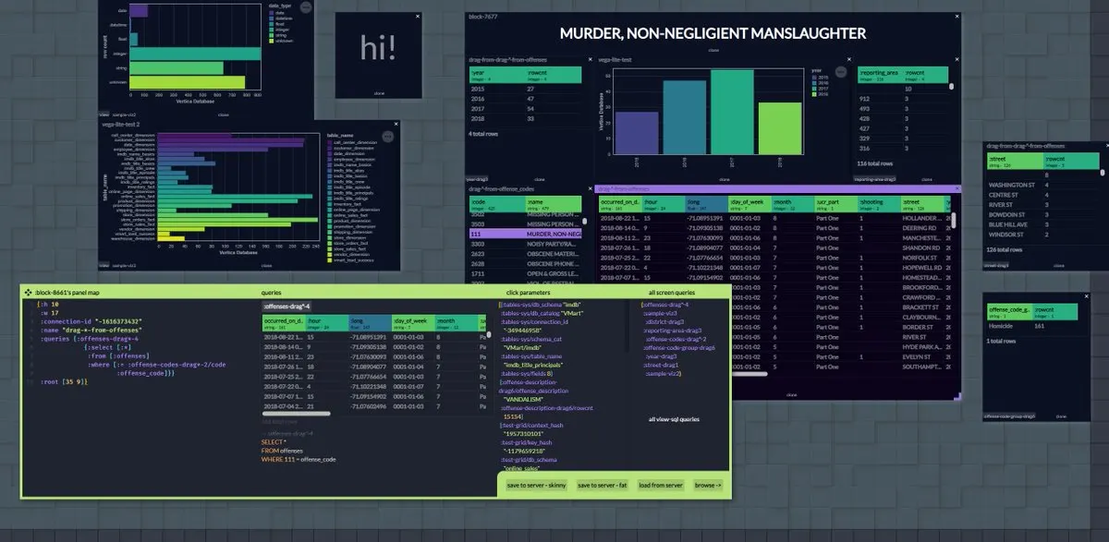Select the :offenses-drag*-4 query tab

point(287,306)
